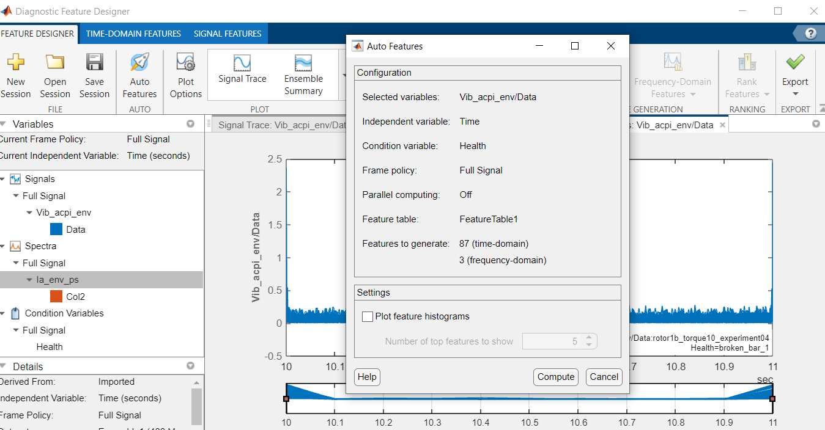Open the help question mark icon
Image resolution: width=825 pixels, height=430 pixels.
pos(811,34)
